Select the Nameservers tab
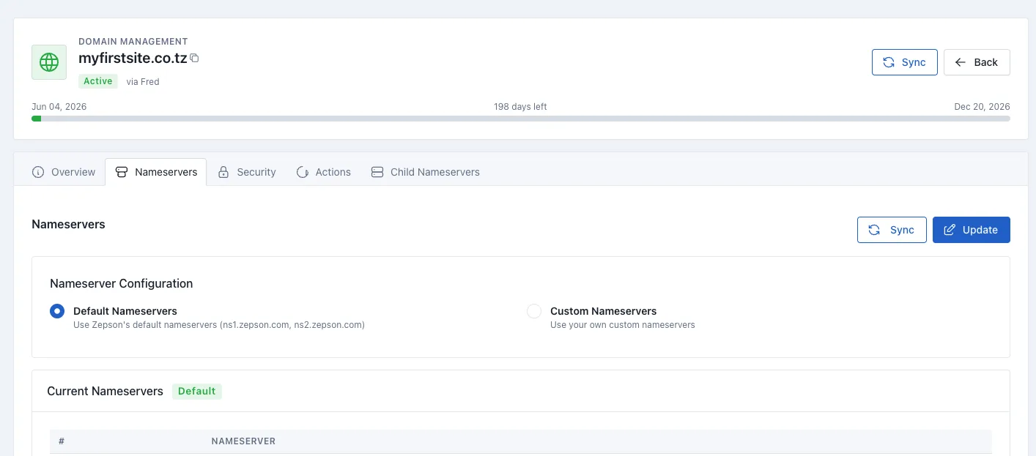Image resolution: width=1036 pixels, height=456 pixels. (156, 172)
